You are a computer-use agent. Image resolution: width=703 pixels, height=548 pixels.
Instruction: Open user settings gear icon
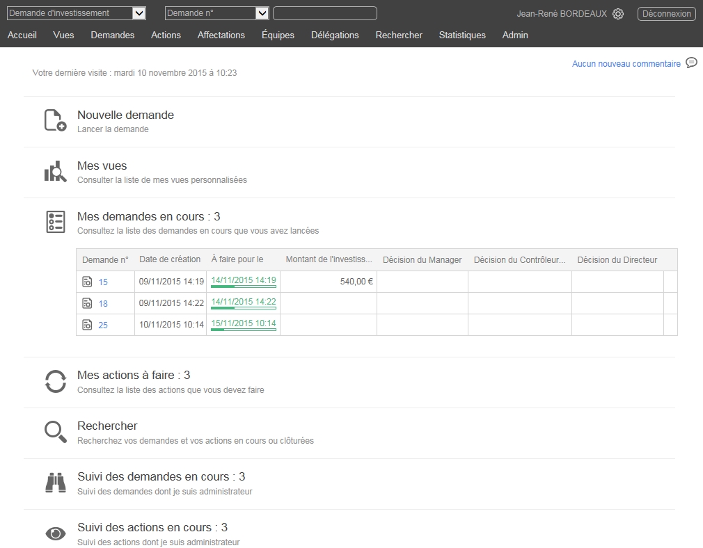[618, 14]
